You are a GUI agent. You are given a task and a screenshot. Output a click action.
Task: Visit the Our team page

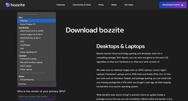[129, 5]
